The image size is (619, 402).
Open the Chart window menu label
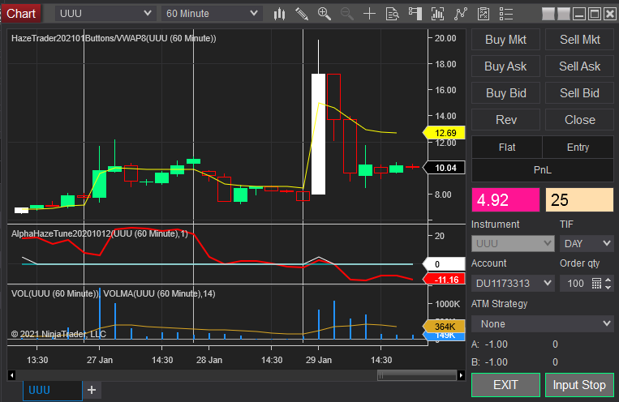point(21,14)
